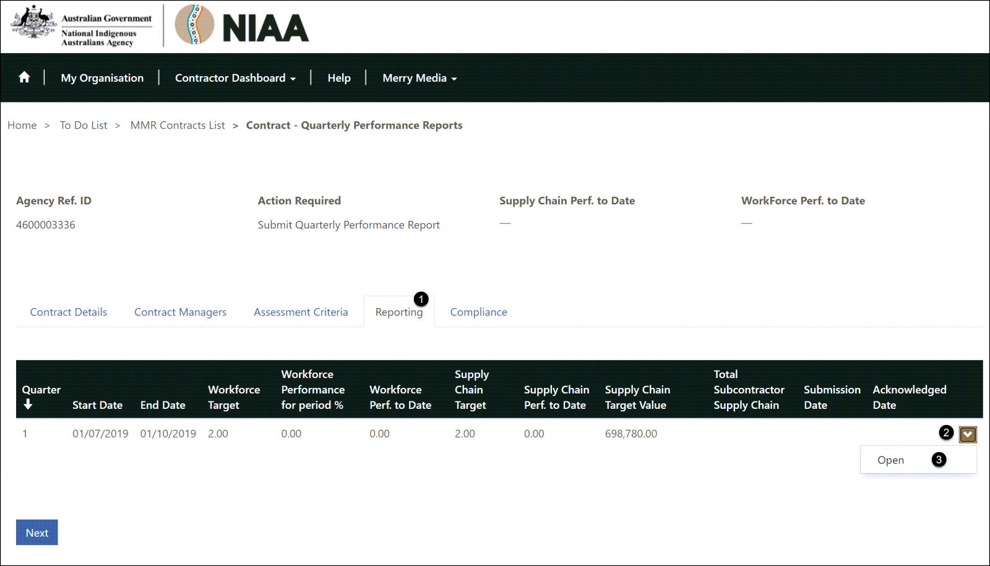Image resolution: width=990 pixels, height=566 pixels.
Task: Click quarter number 1 cell
Action: (25, 434)
